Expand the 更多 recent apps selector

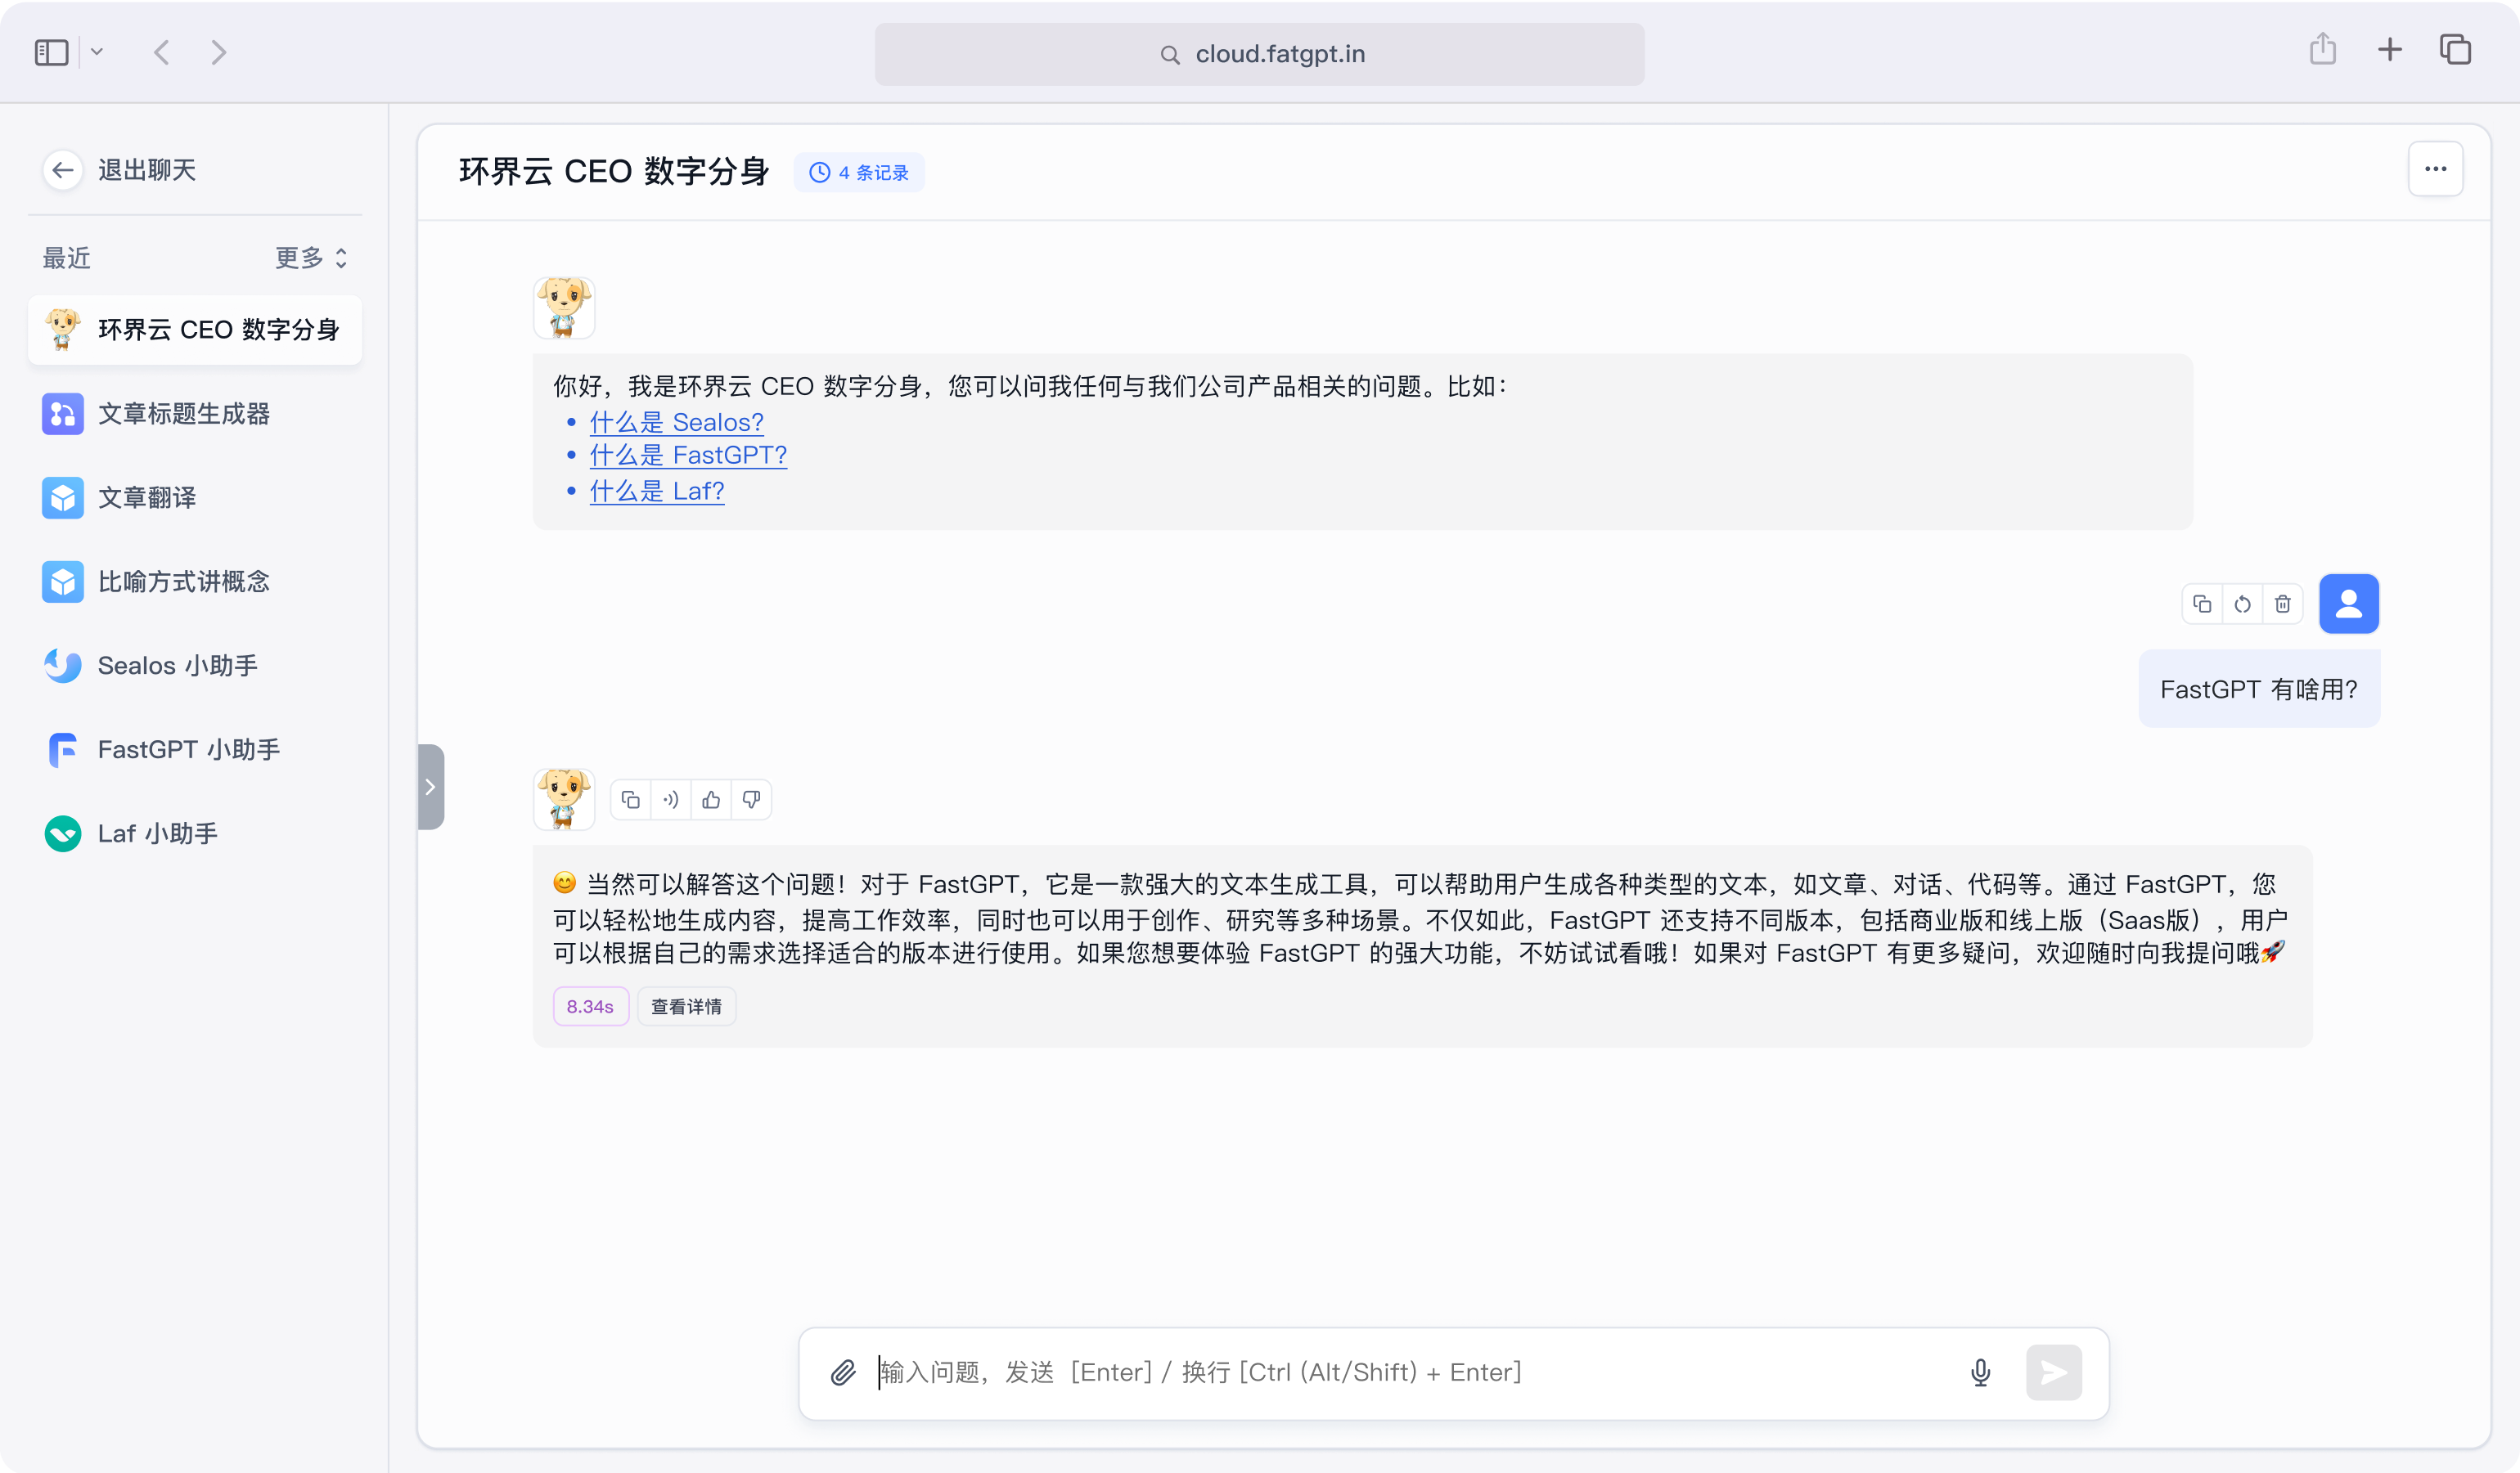(312, 258)
